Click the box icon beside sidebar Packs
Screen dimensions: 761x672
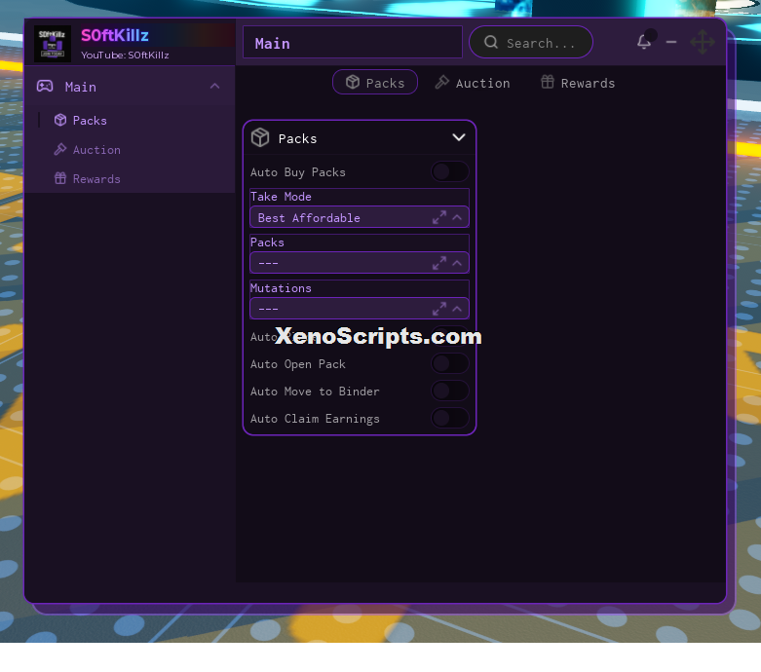pos(60,120)
